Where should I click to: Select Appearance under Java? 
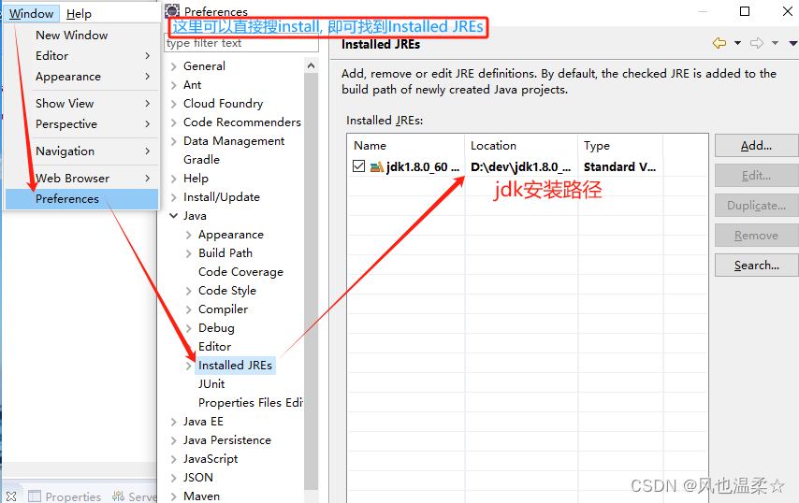[231, 235]
